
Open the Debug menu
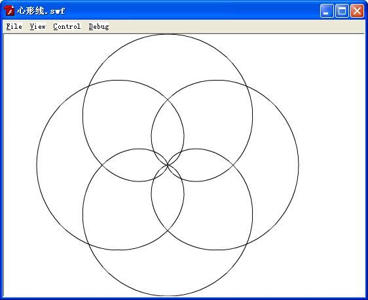pyautogui.click(x=99, y=26)
